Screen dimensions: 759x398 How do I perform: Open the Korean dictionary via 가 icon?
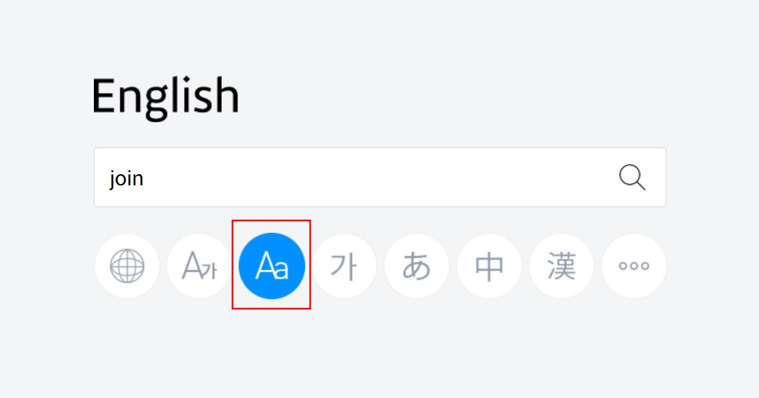pyautogui.click(x=344, y=266)
